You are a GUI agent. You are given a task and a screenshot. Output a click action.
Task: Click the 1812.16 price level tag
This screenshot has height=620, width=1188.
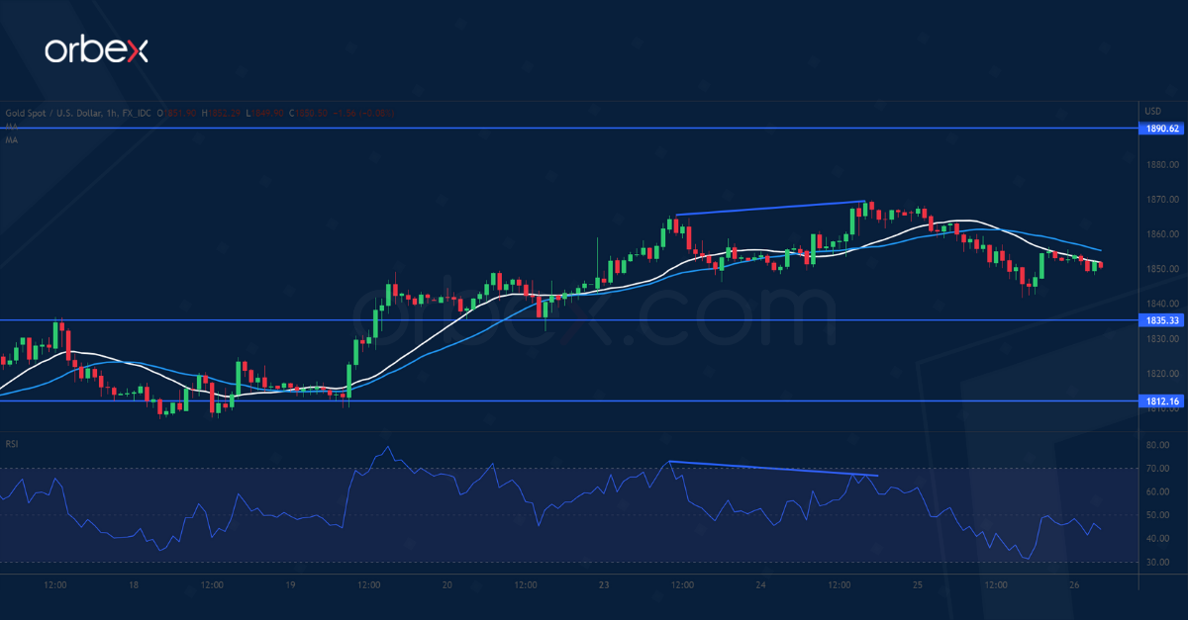[x=1160, y=400]
